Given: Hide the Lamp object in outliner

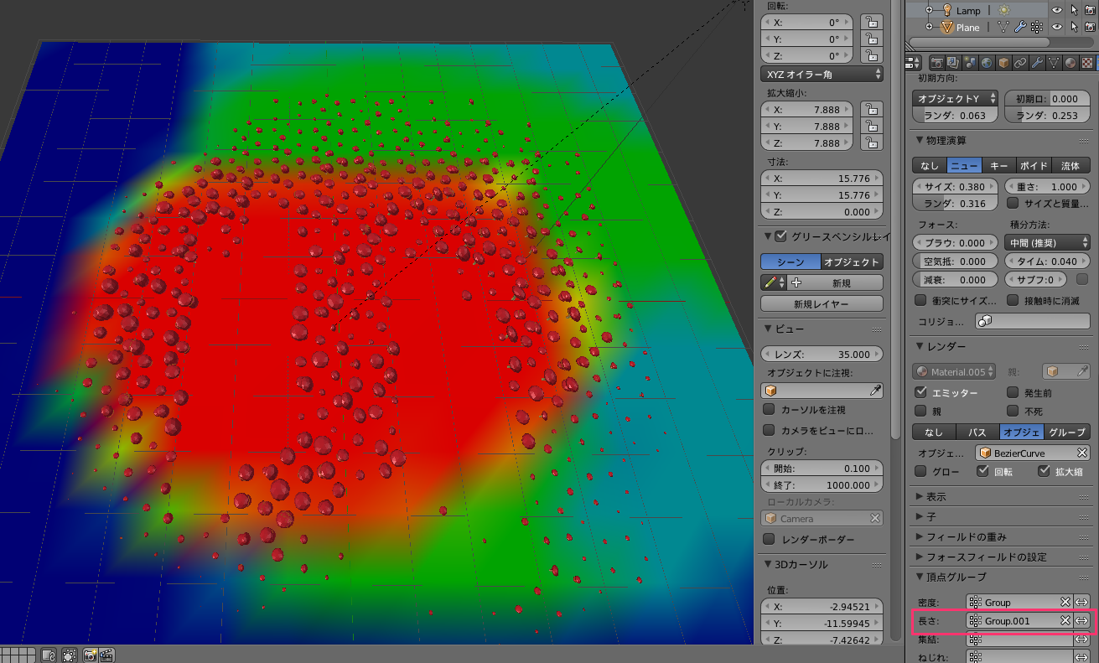Looking at the screenshot, I should click(x=1056, y=10).
